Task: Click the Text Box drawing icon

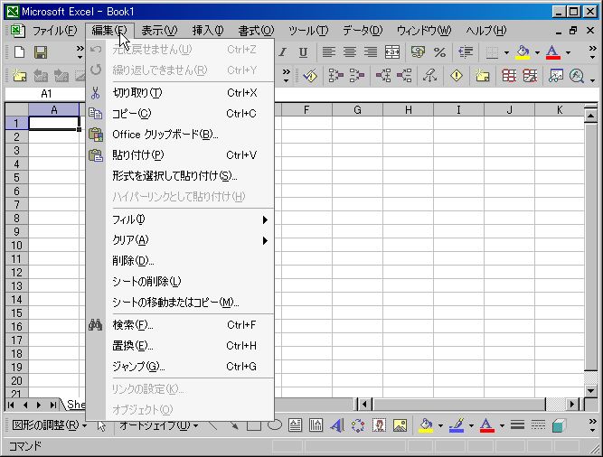Action: tap(295, 425)
